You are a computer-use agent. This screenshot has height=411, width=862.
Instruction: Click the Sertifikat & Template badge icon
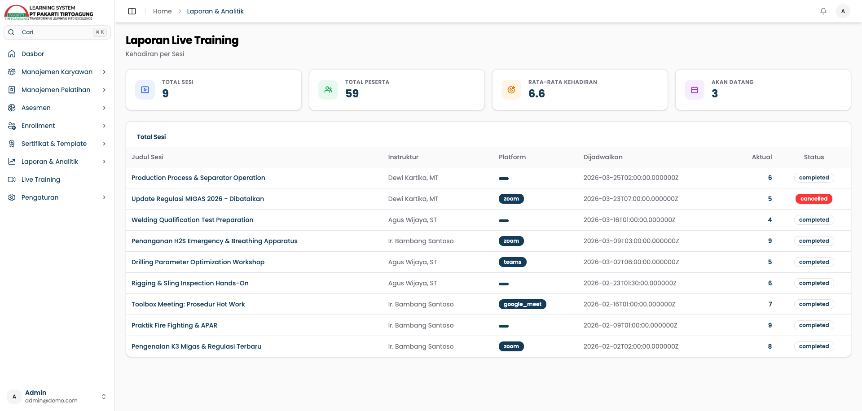(x=12, y=144)
